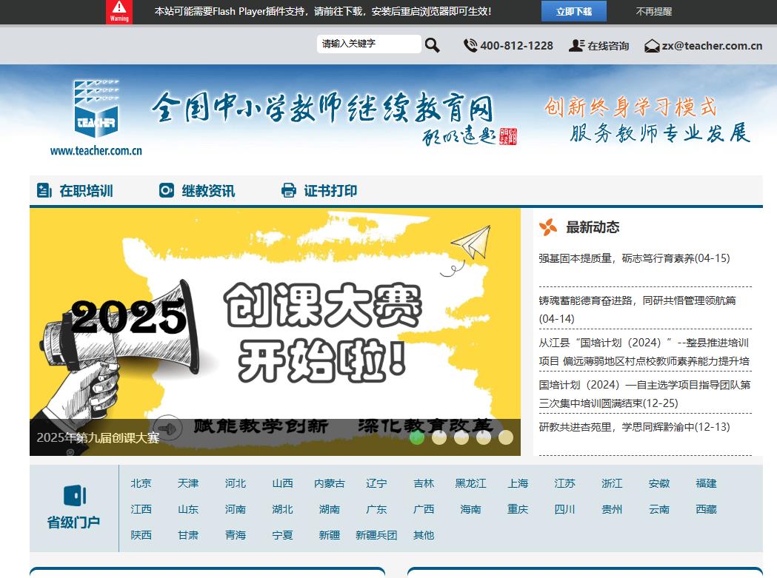Click the 省级门户 door icon
Image resolution: width=777 pixels, height=578 pixels.
point(74,495)
